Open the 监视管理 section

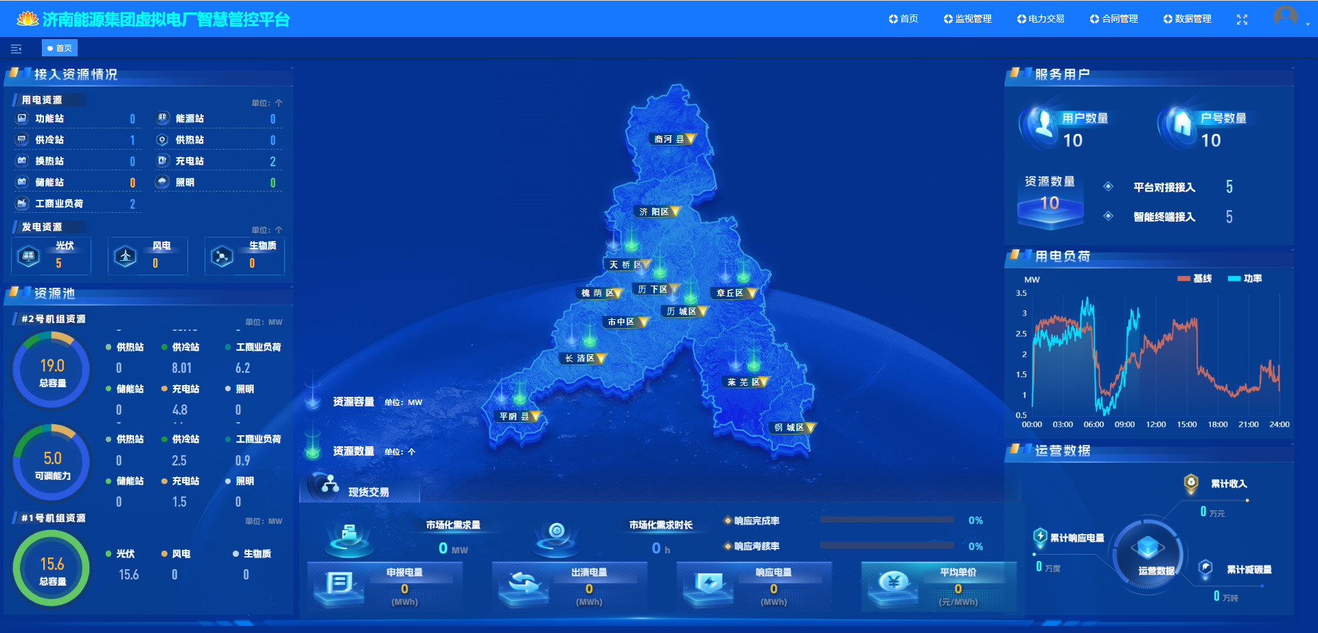(968, 19)
